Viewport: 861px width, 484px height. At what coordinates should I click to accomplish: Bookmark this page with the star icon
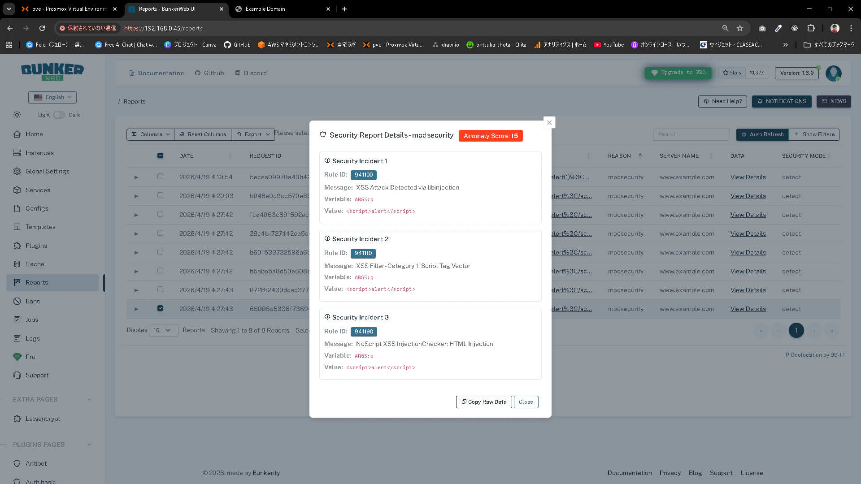[x=740, y=28]
